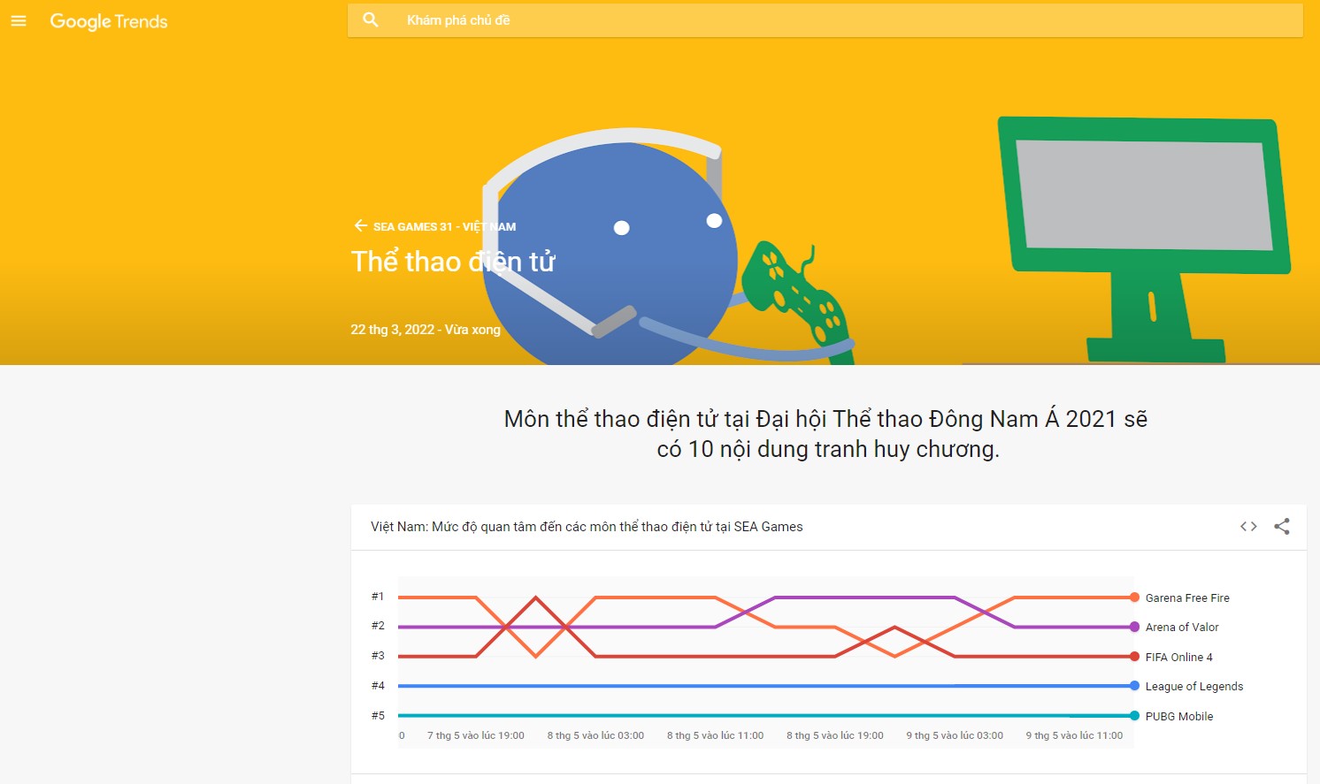This screenshot has height=784, width=1320.
Task: Click rank label #4 on chart
Action: tap(378, 686)
